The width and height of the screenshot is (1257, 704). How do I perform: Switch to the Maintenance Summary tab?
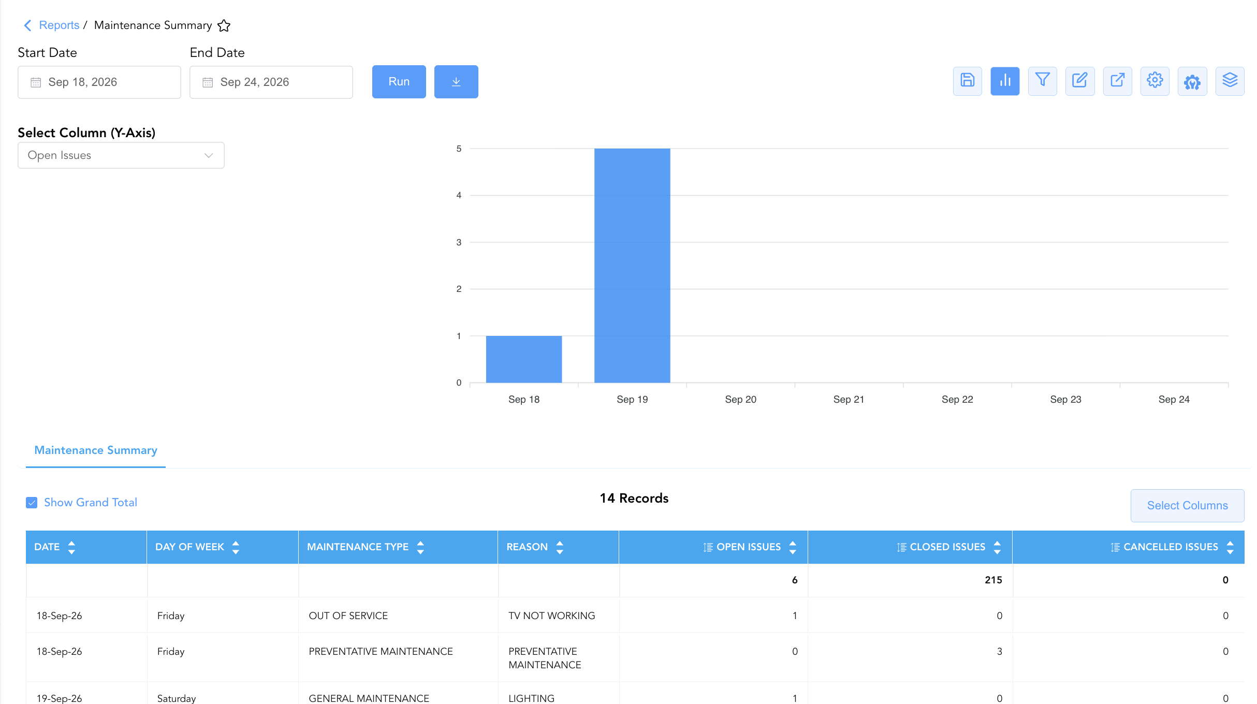coord(96,450)
